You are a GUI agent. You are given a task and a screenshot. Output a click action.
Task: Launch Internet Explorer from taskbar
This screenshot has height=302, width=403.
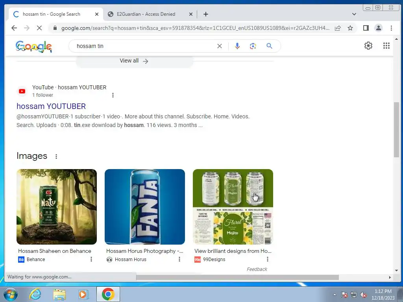35,294
